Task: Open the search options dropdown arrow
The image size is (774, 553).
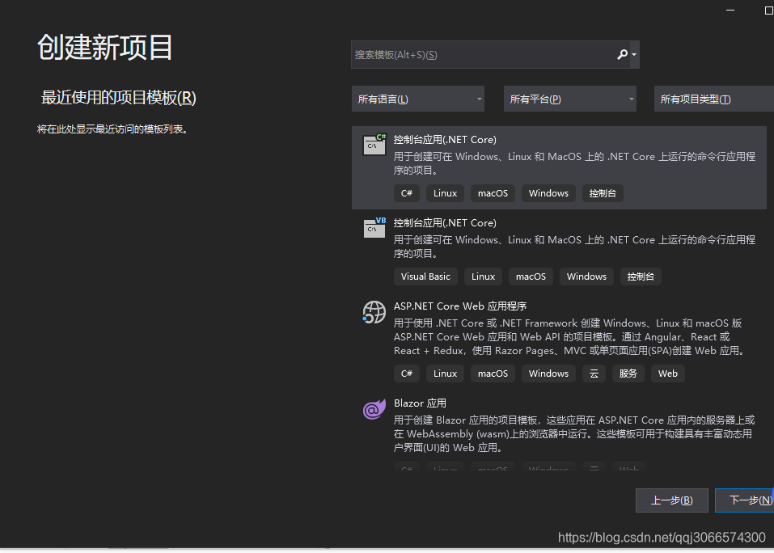Action: point(634,55)
